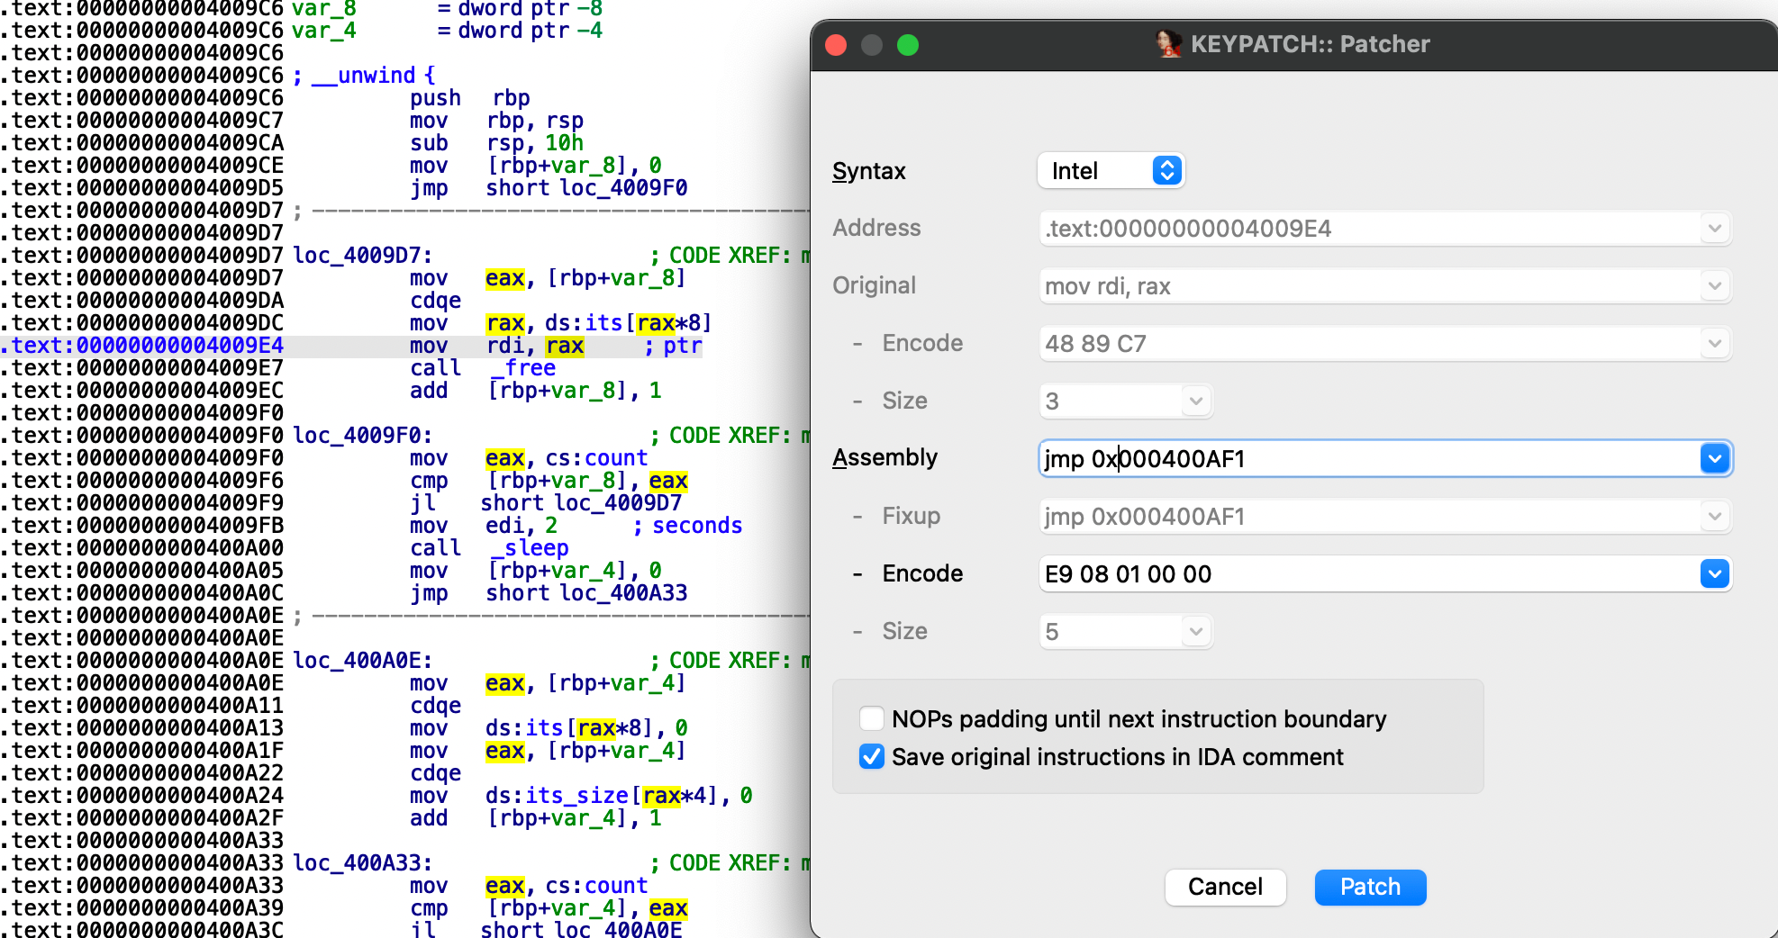Click 'cs:count' operand at 4009F0
The height and width of the screenshot is (938, 1778).
596,458
